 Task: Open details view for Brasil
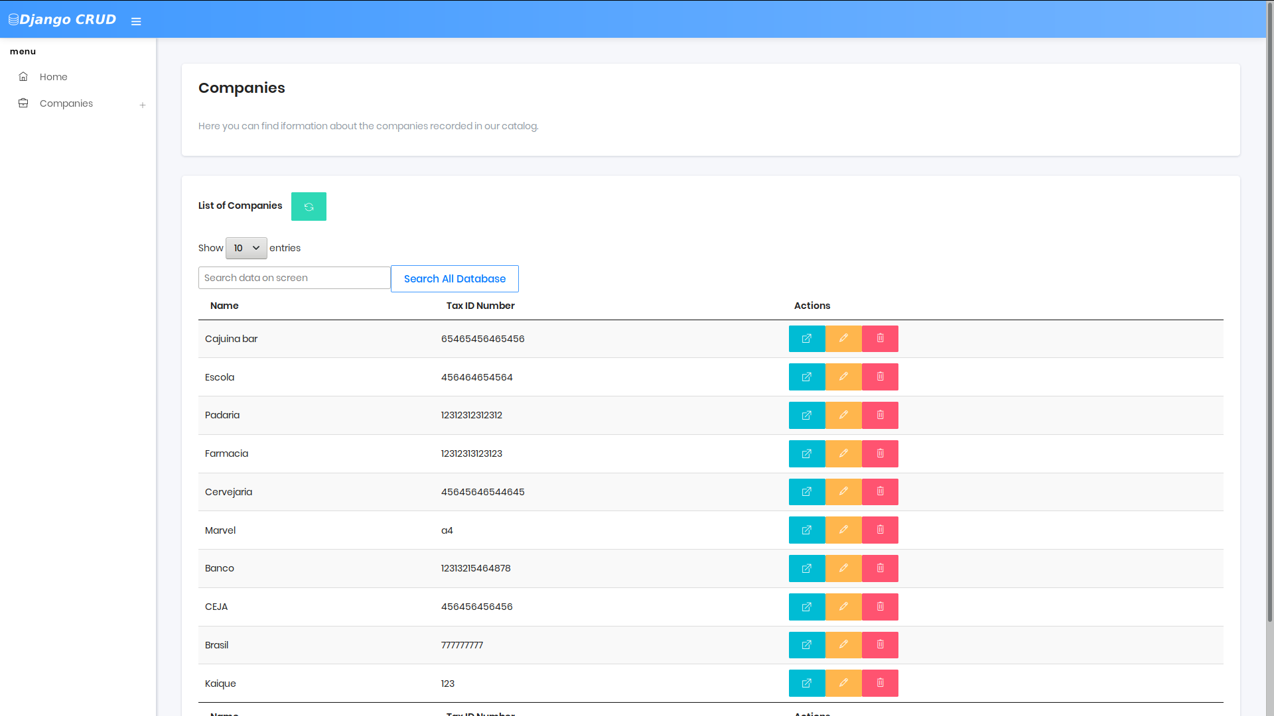(806, 645)
